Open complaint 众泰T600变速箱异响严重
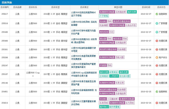 pos(83,66)
